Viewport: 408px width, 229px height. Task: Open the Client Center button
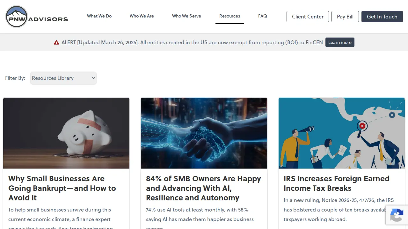click(x=308, y=17)
